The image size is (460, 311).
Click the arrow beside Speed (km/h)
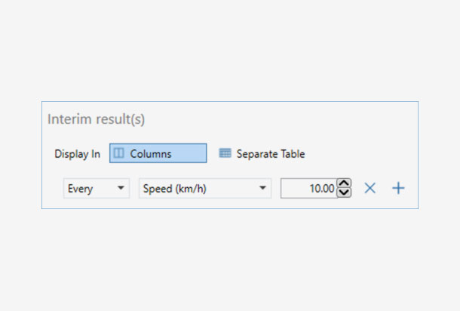262,188
